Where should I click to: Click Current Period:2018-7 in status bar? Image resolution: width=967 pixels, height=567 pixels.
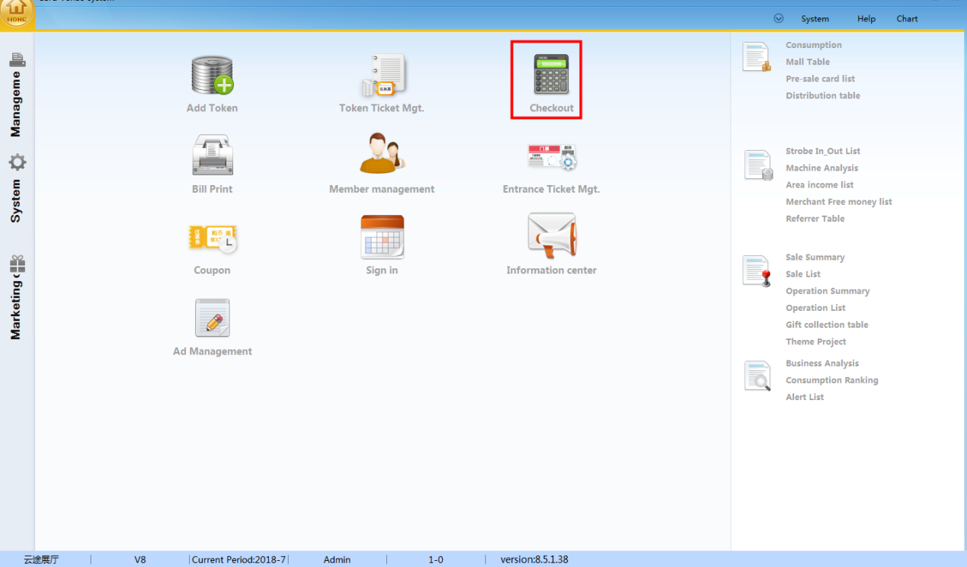coord(239,559)
